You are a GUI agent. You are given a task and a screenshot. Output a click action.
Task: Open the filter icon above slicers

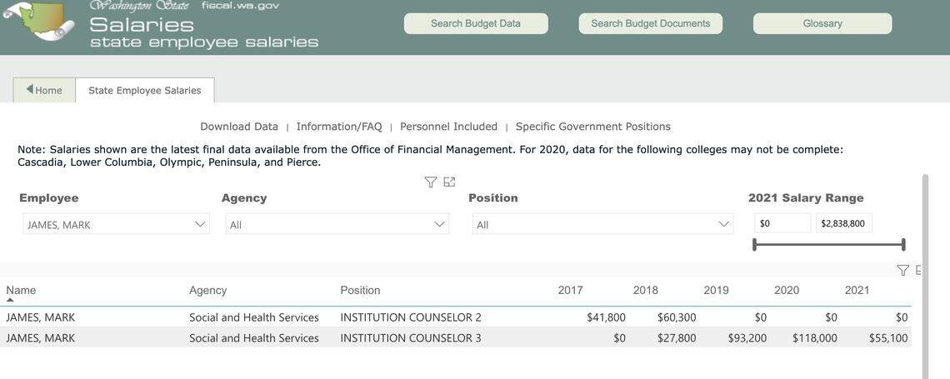(x=431, y=182)
